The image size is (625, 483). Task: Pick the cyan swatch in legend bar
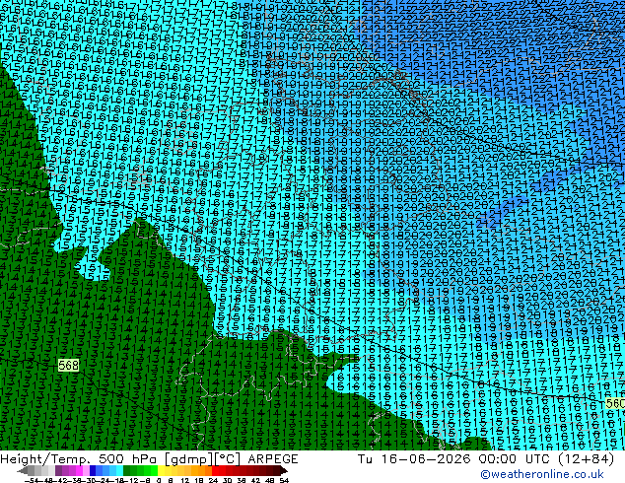tap(119, 471)
